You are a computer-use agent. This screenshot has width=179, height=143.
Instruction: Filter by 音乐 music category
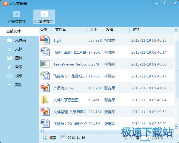[19, 67]
